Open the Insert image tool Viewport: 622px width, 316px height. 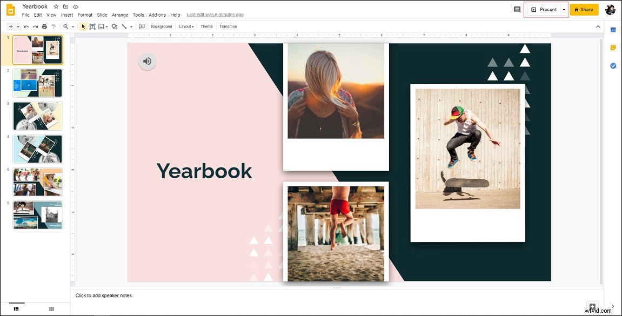coord(101,26)
